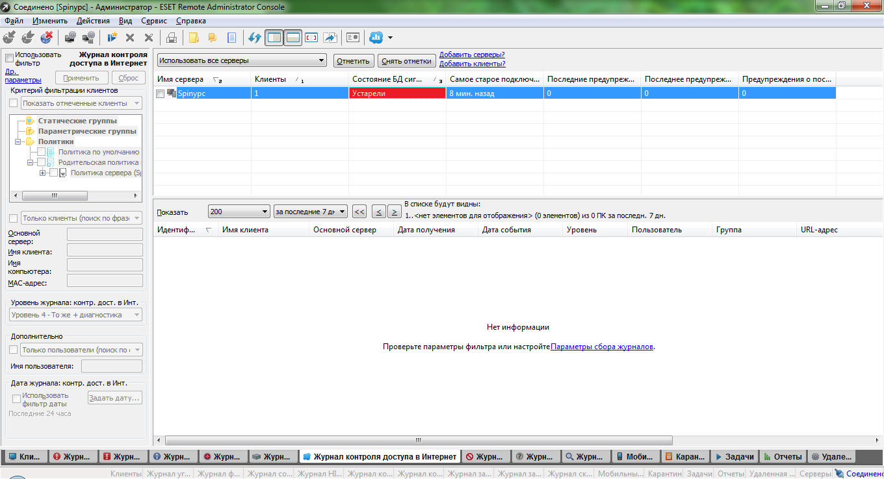This screenshot has height=479, width=884.
Task: Follow the Добавить серверы? link
Action: [x=472, y=55]
